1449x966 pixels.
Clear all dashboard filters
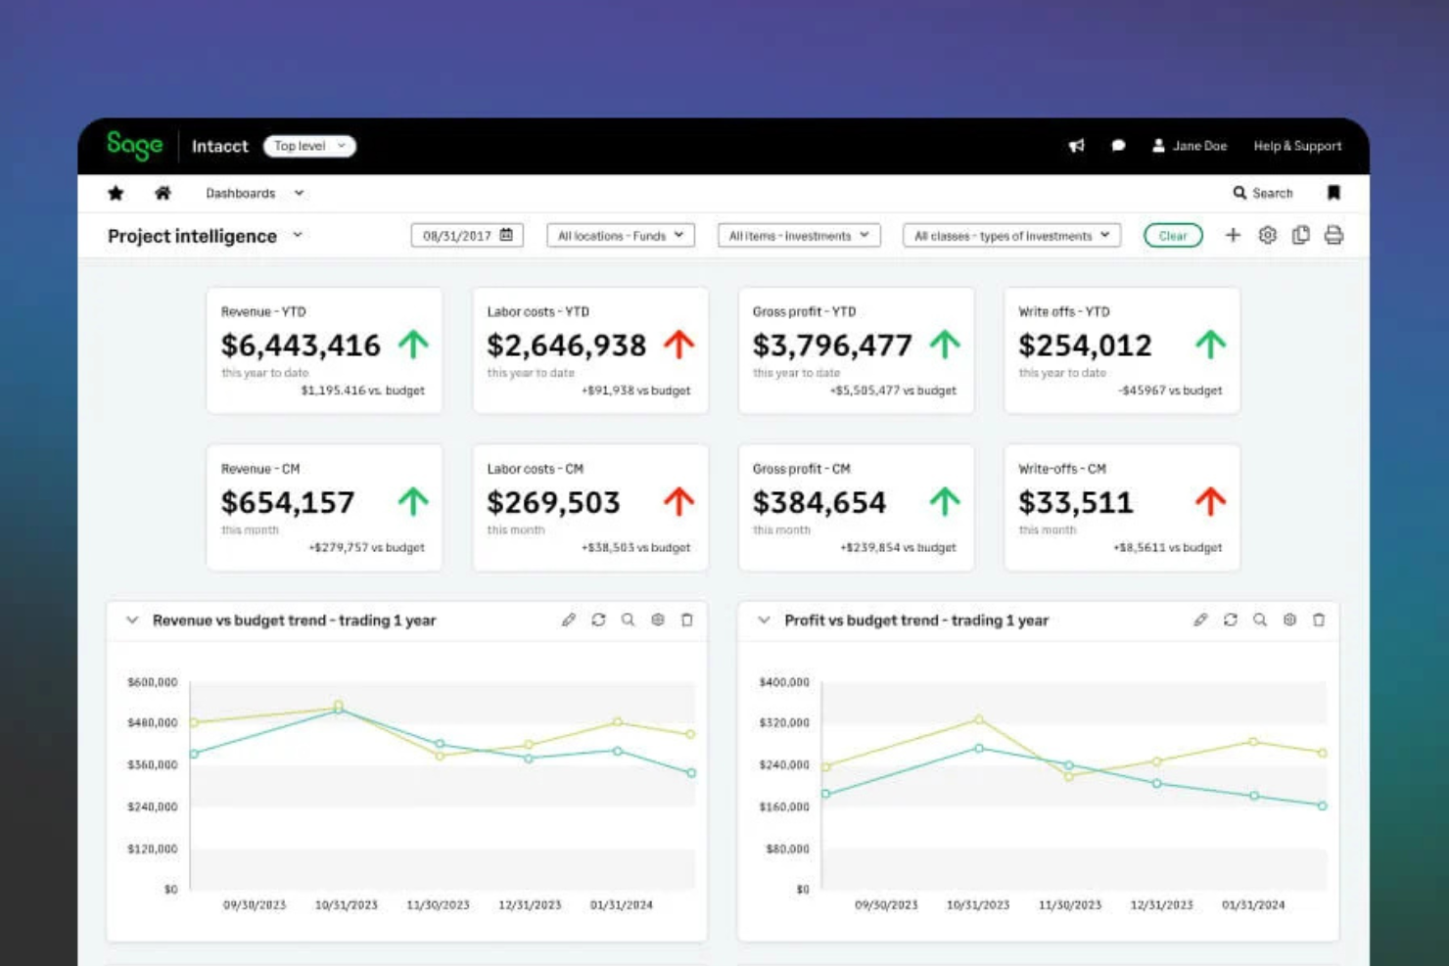[x=1172, y=235]
